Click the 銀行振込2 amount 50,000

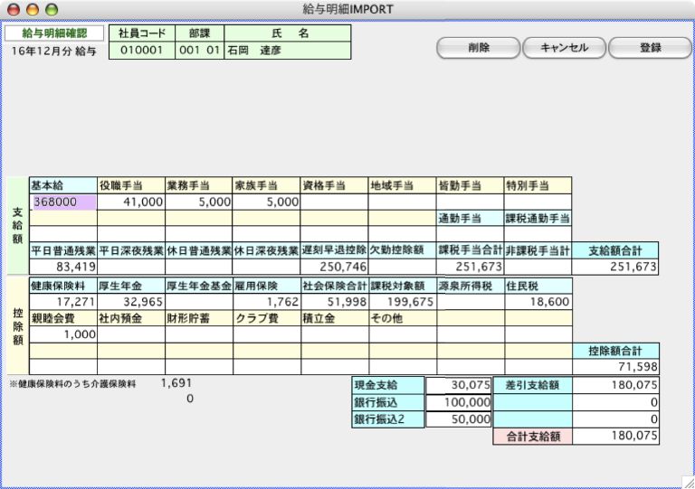(458, 419)
